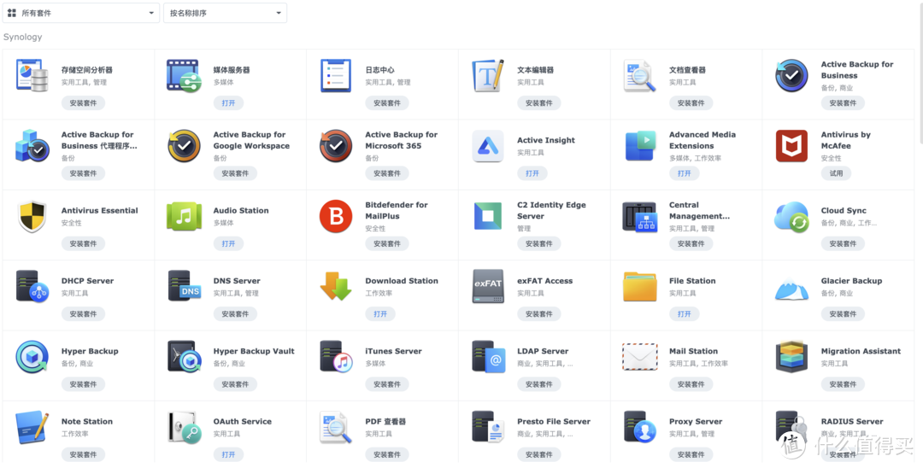
Task: Open Download Station with 打开 button
Action: coord(380,314)
